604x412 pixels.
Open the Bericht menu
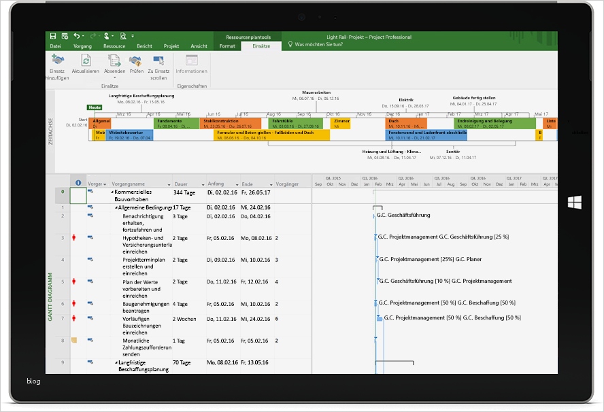pos(145,46)
